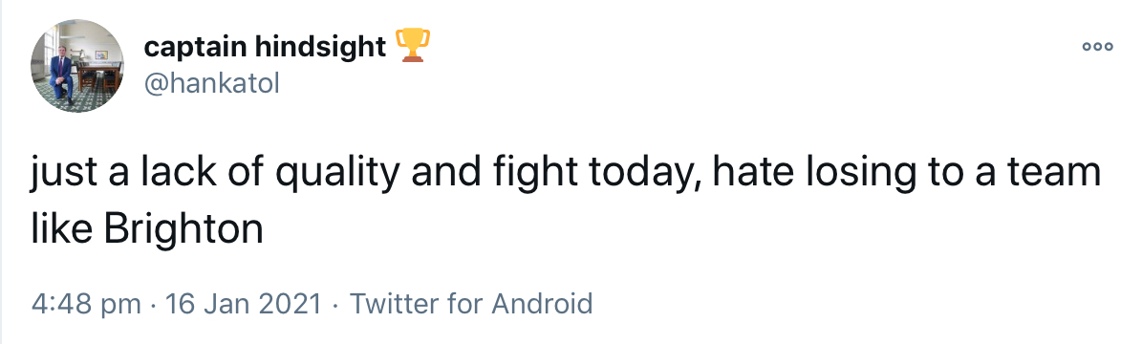Open the captain hindsight profile name
Viewport: 1142px width, 344px height.
point(265,47)
